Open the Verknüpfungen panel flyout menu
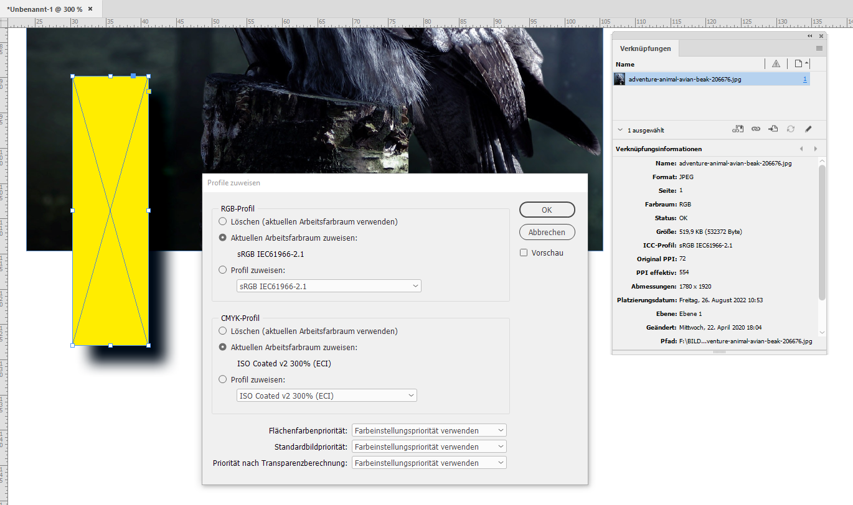This screenshot has height=505, width=853. (821, 49)
